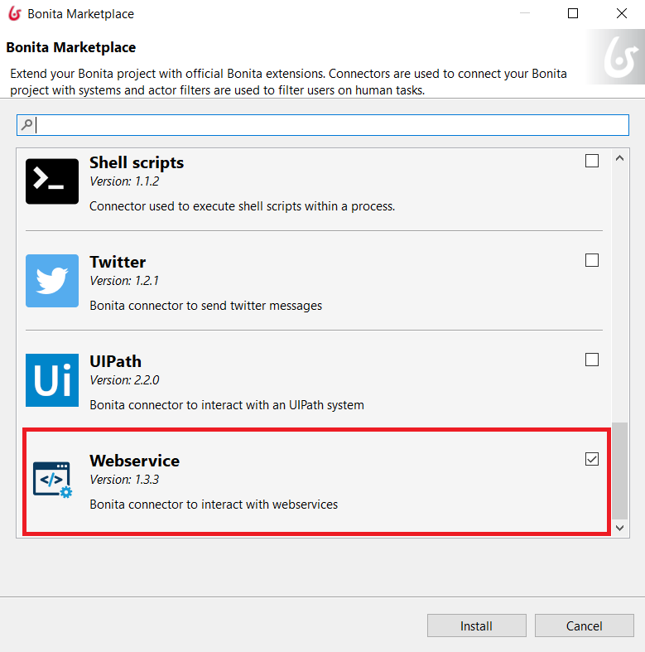Image resolution: width=645 pixels, height=652 pixels.
Task: Click the Cancel button
Action: point(585,625)
